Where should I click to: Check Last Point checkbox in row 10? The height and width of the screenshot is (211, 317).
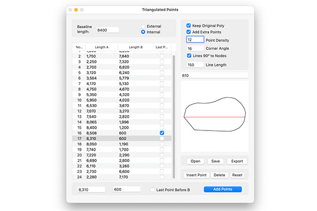[162, 100]
